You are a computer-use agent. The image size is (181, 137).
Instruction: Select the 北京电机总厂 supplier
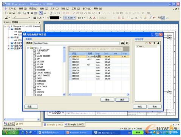(x=43, y=50)
